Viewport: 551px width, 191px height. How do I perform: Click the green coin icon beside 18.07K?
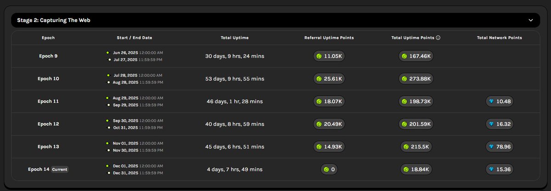(319, 101)
